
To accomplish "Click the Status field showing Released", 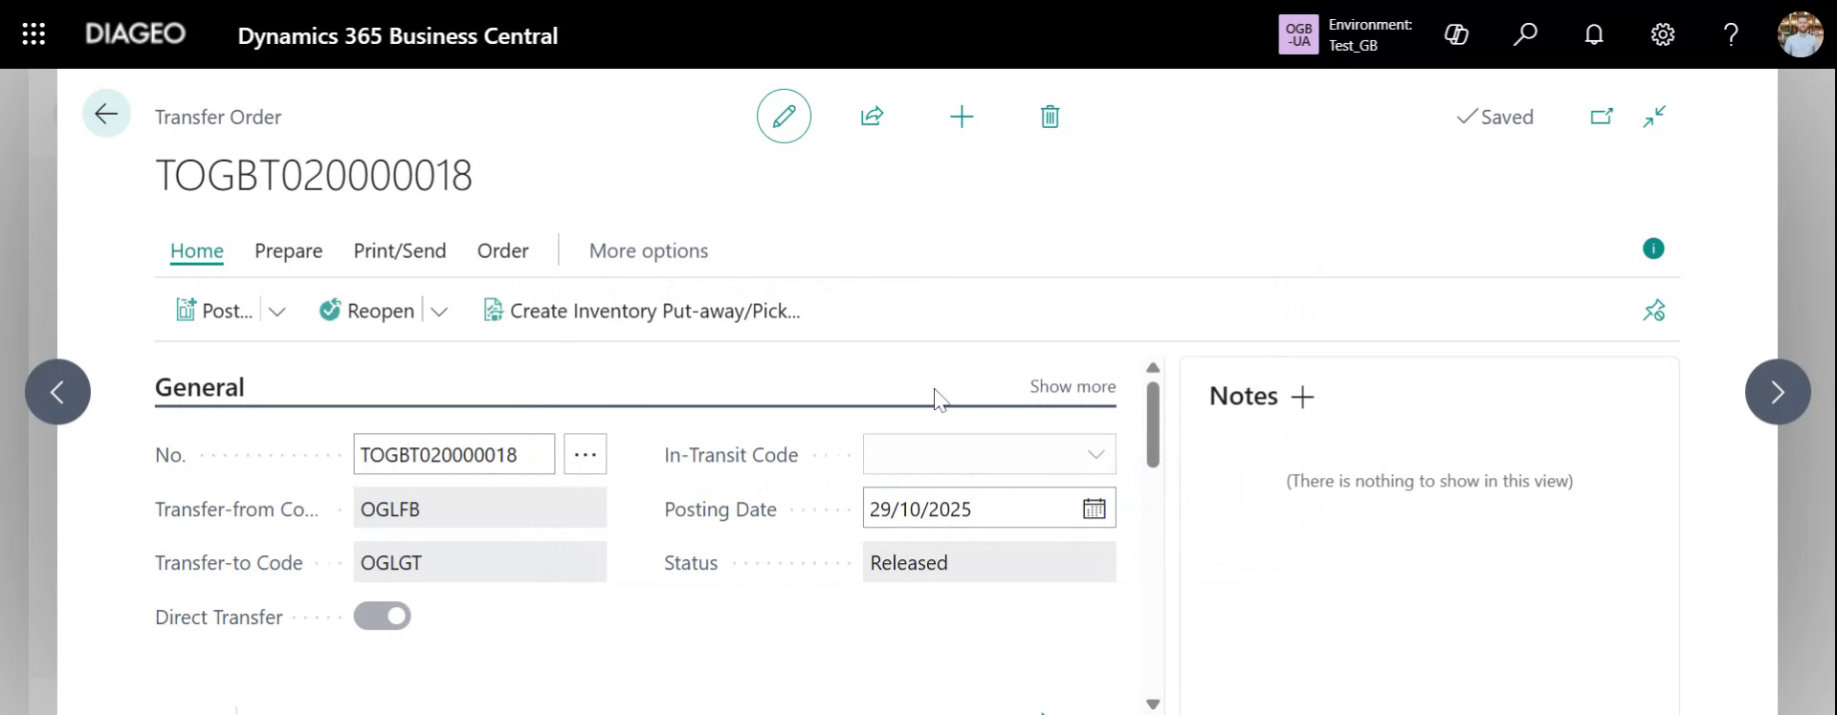I will click(x=989, y=562).
